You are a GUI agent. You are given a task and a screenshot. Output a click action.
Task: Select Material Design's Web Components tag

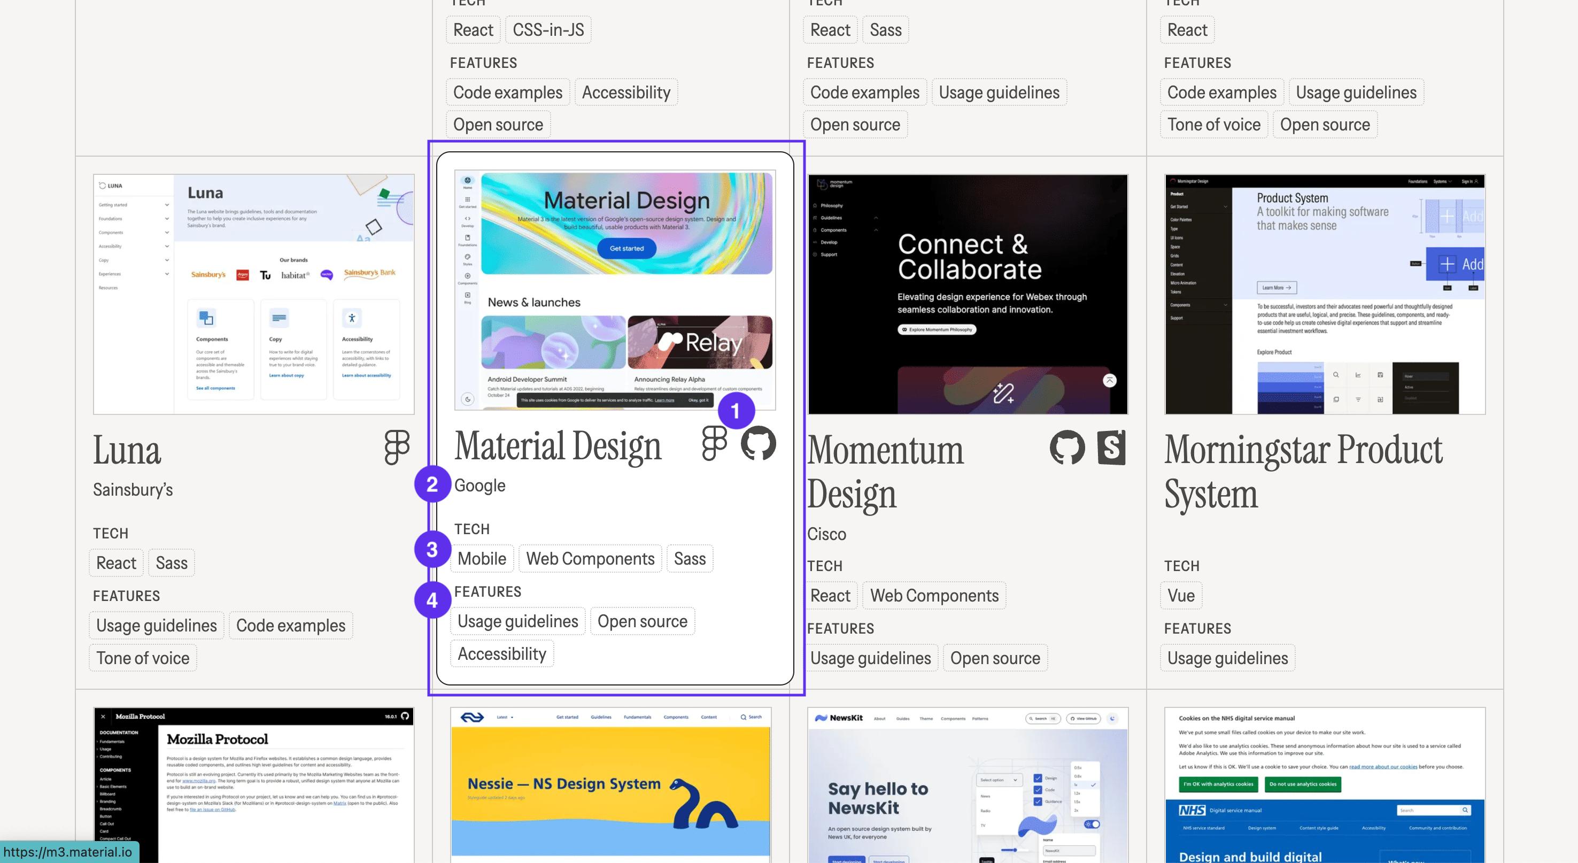coord(591,558)
